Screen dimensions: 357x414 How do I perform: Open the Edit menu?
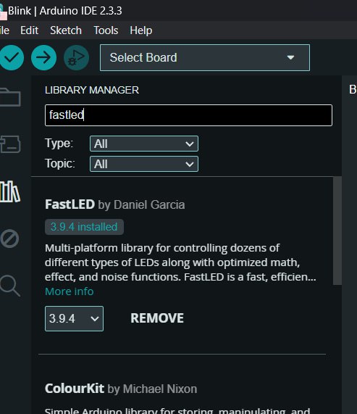[x=29, y=30]
